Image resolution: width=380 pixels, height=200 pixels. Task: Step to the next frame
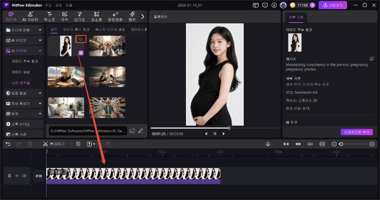pos(223,134)
